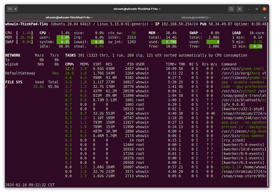The width and height of the screenshot is (274, 193).
Task: Click the highlighted system CPU 0.3%
Action: (x=63, y=42)
